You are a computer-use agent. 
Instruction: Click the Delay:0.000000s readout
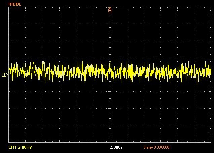tap(157, 147)
